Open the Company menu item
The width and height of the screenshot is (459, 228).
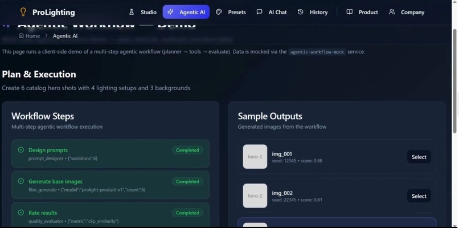pyautogui.click(x=407, y=12)
